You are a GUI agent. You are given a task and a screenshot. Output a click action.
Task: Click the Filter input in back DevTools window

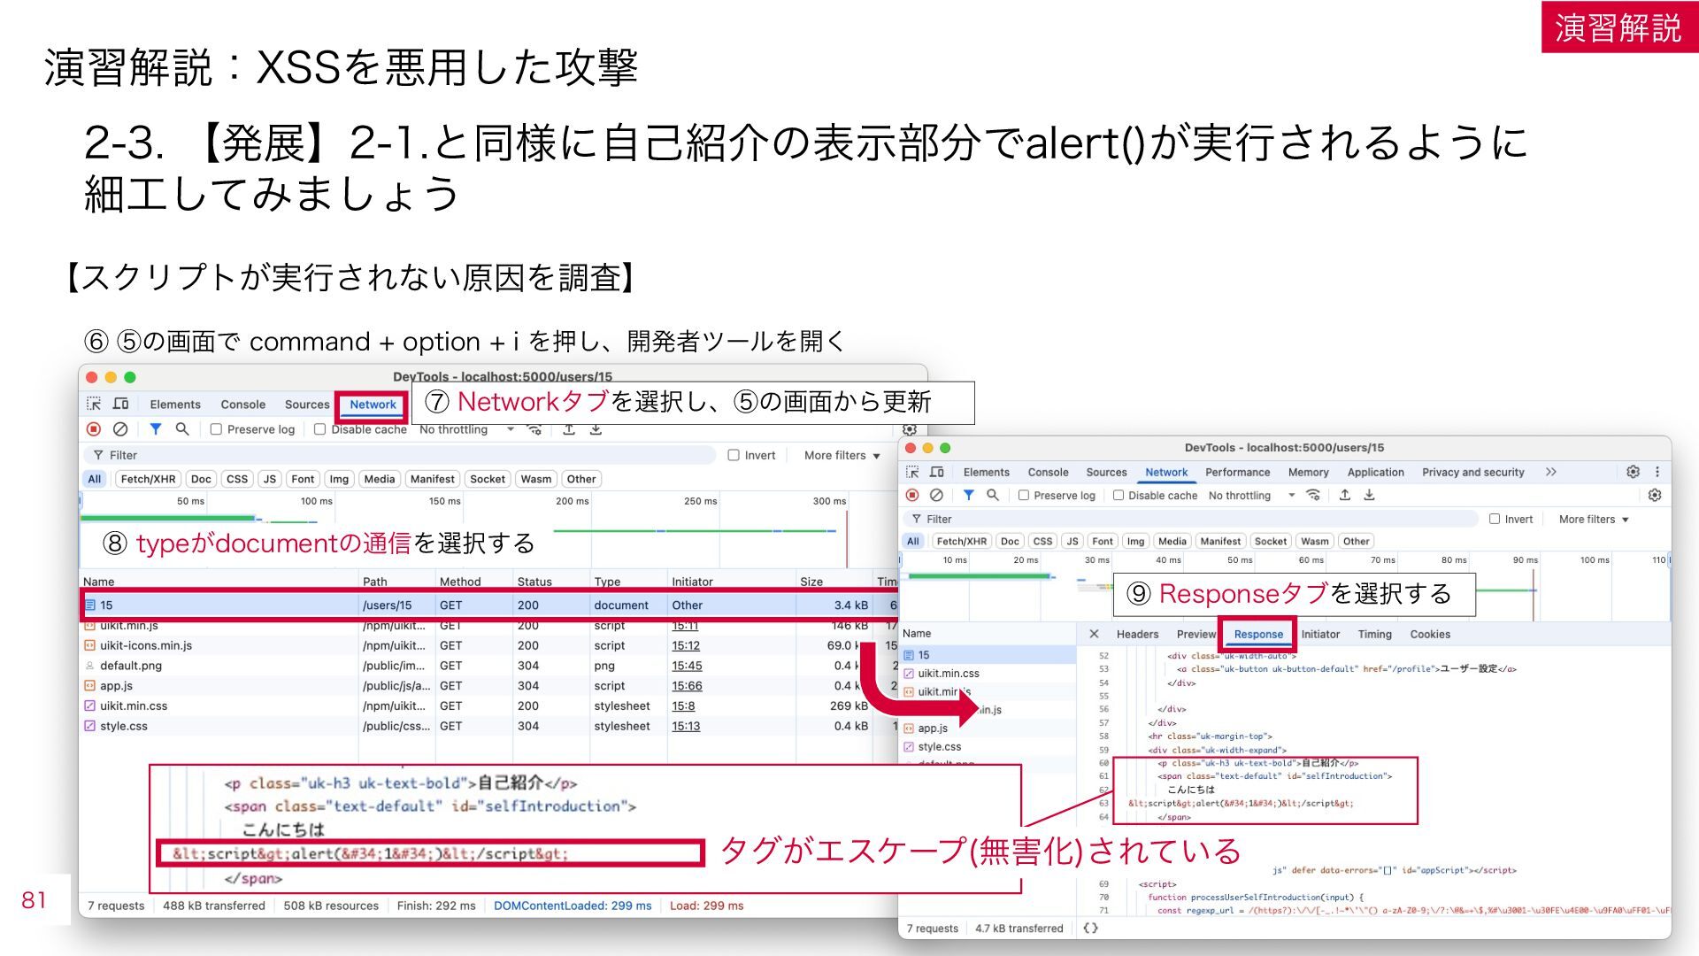point(400,455)
